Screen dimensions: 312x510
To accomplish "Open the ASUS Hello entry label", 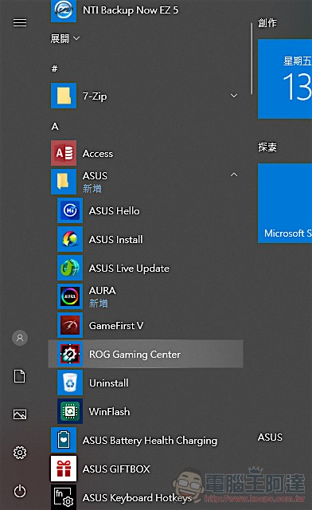I will click(115, 210).
